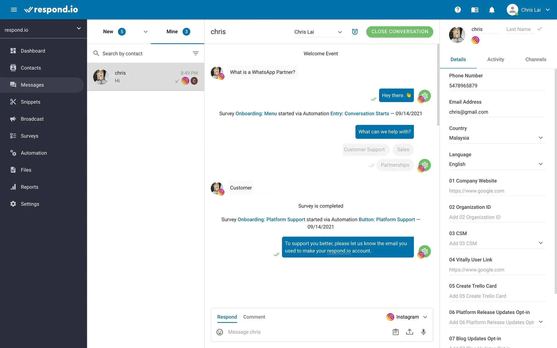Click the Reports bar chart icon
The height and width of the screenshot is (348, 557).
[13, 187]
